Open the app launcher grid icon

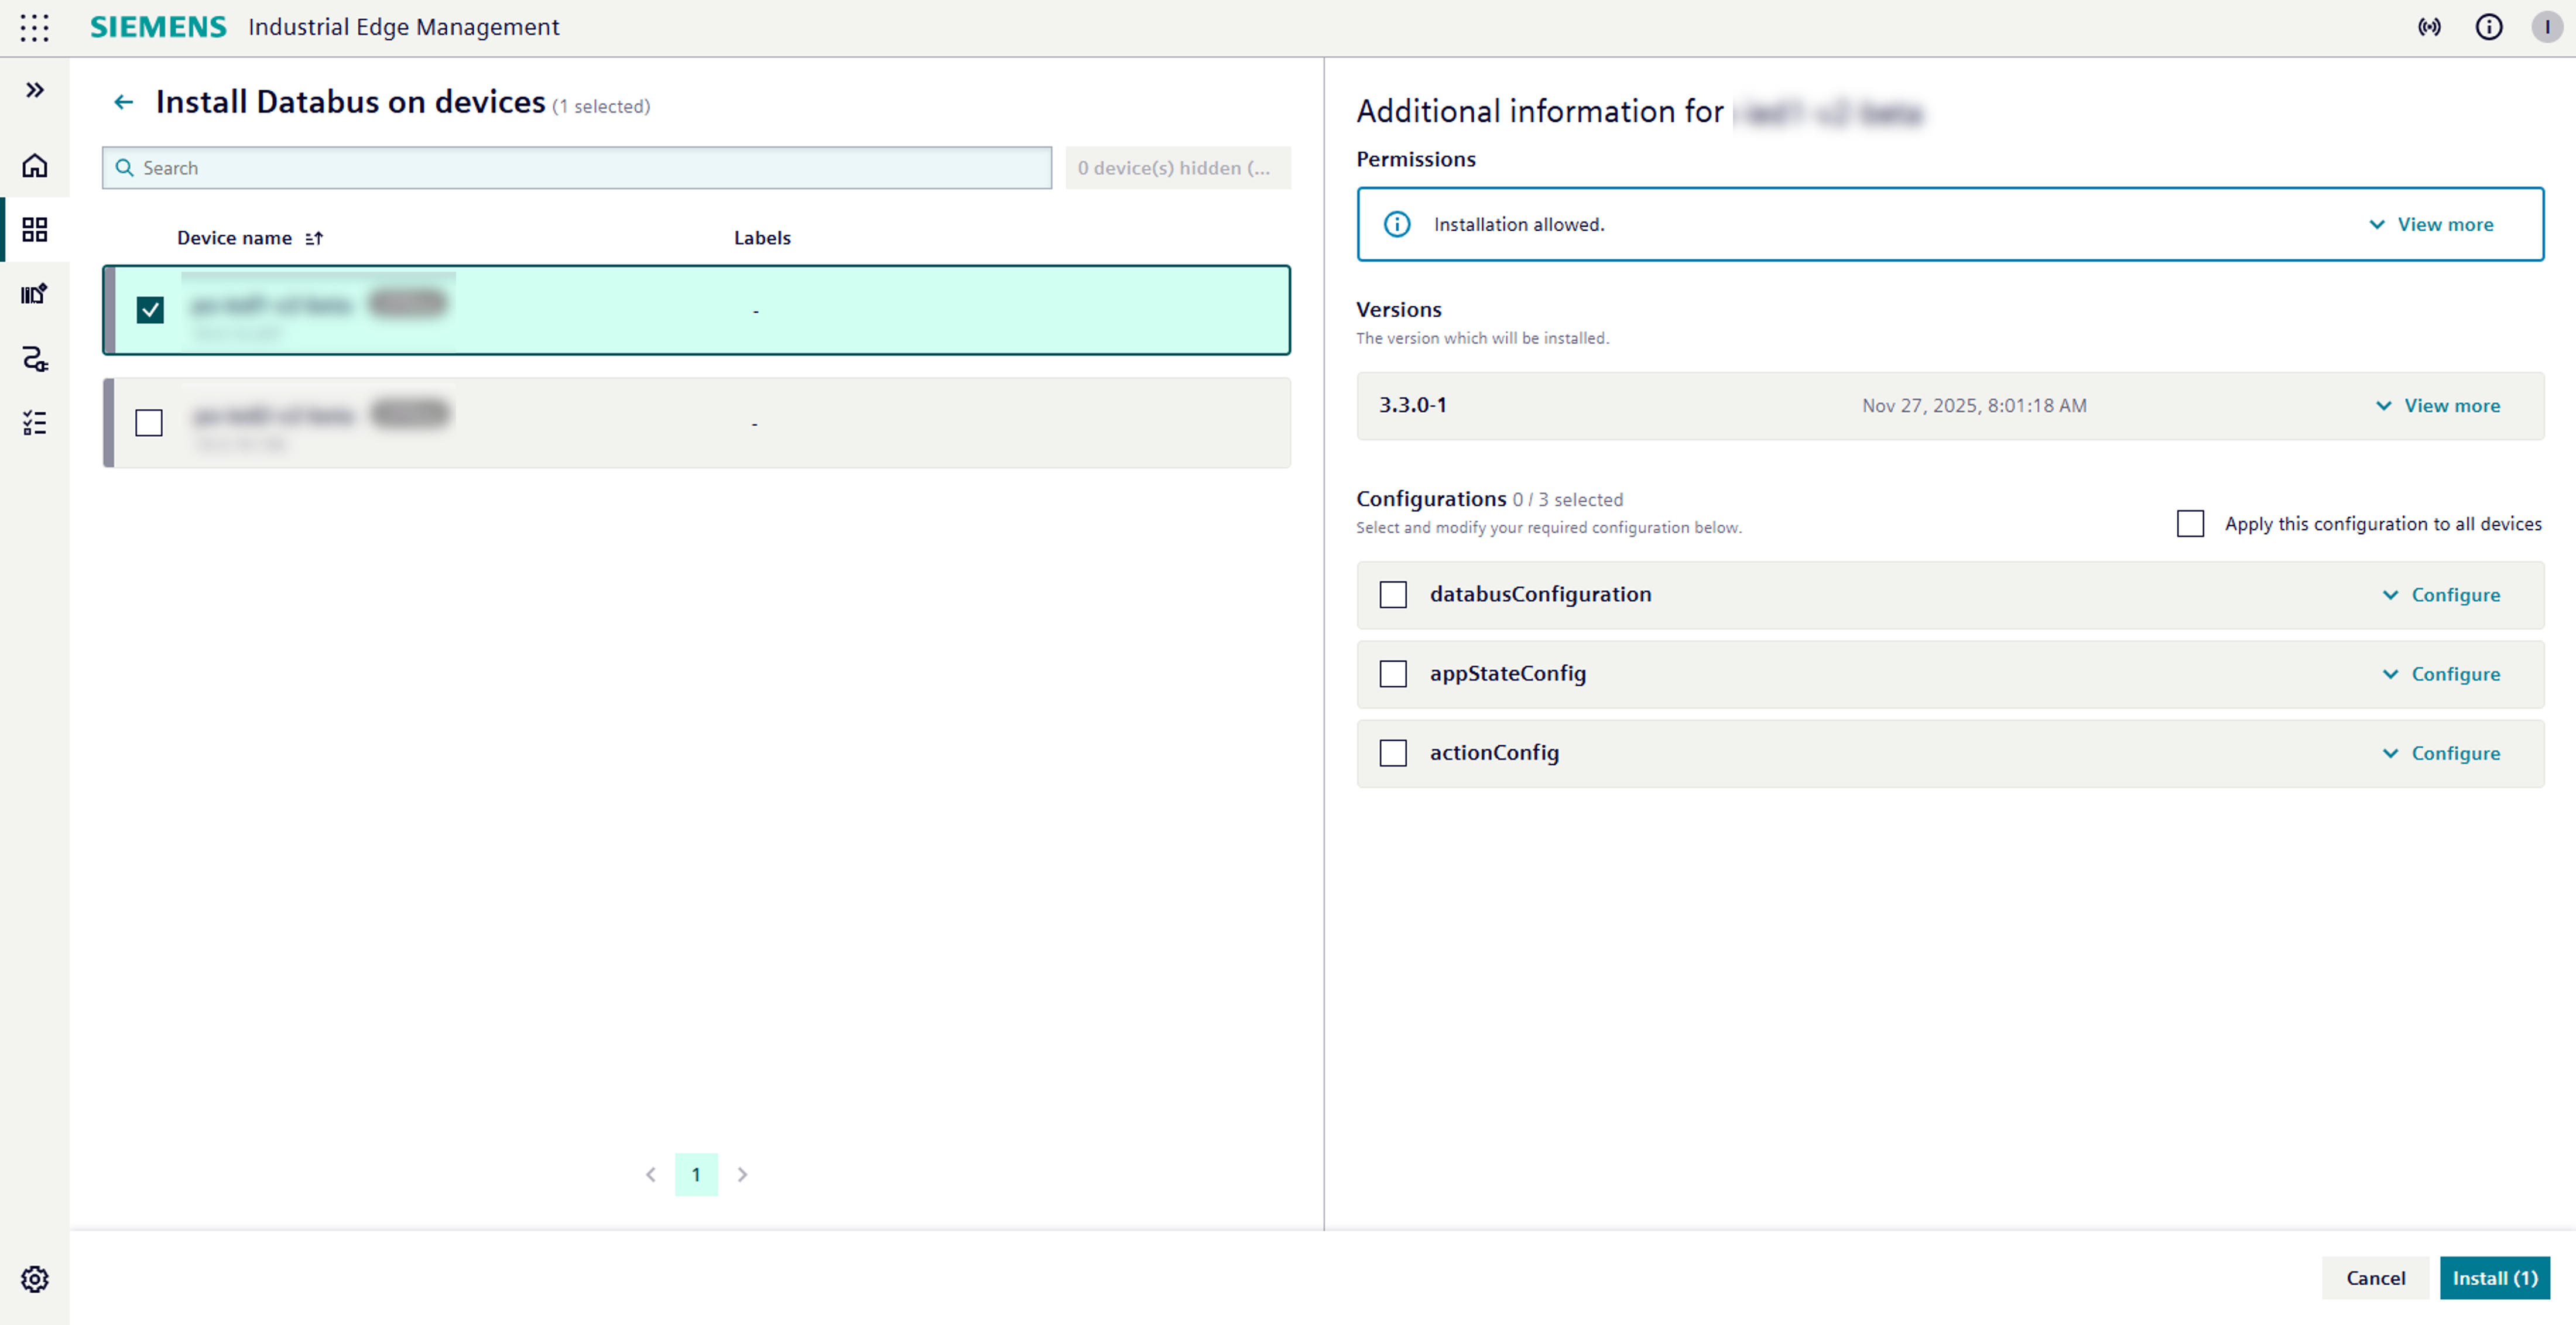click(x=34, y=27)
